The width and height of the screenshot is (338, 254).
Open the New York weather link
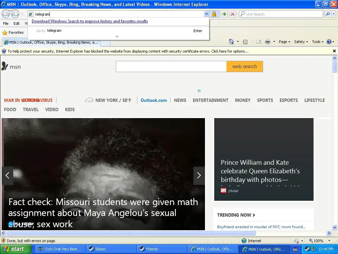108,100
